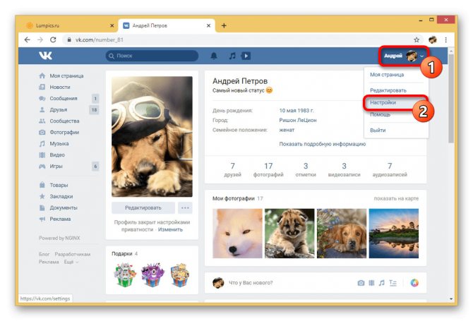Select Выйти in dropdown menu

pos(378,131)
